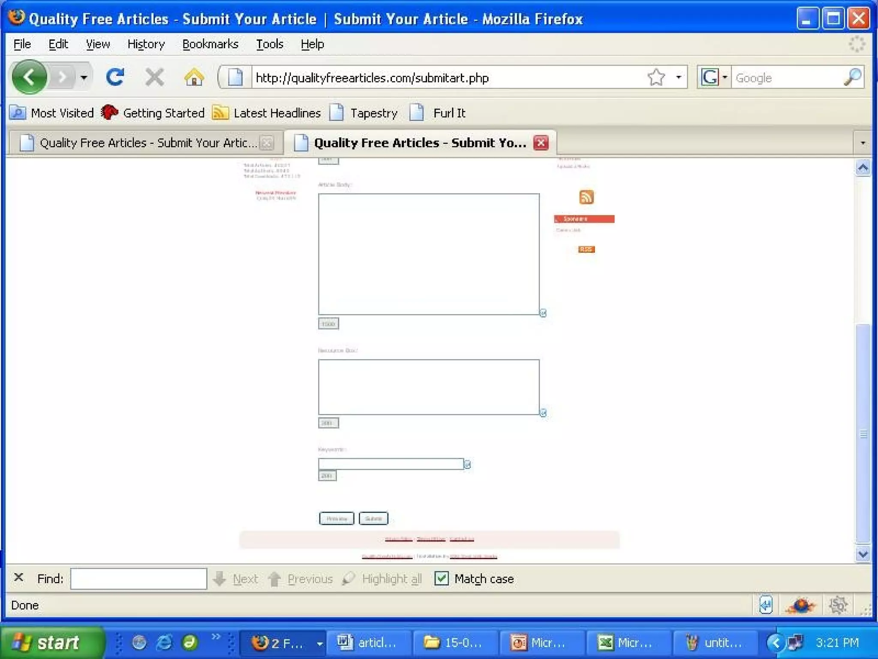Open the Bookmarks menu
The height and width of the screenshot is (659, 878).
click(x=210, y=44)
